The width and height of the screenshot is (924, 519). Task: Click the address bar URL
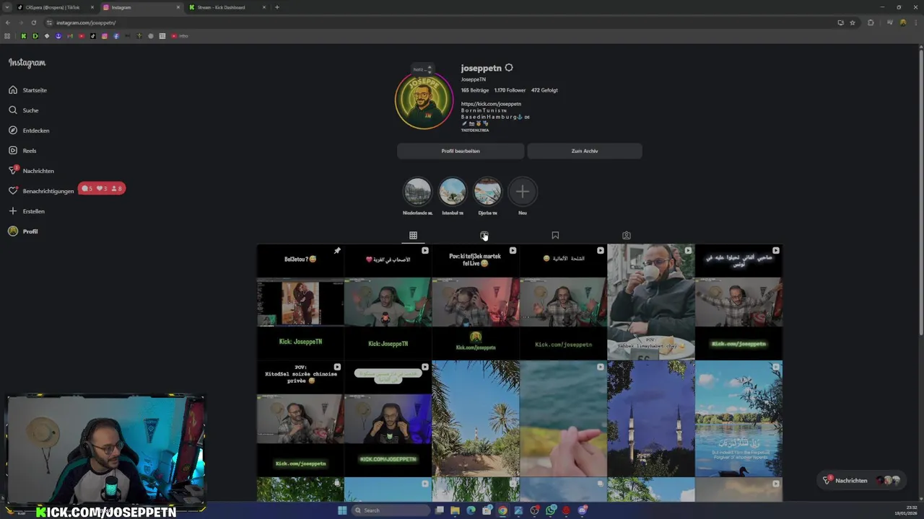pyautogui.click(x=86, y=22)
